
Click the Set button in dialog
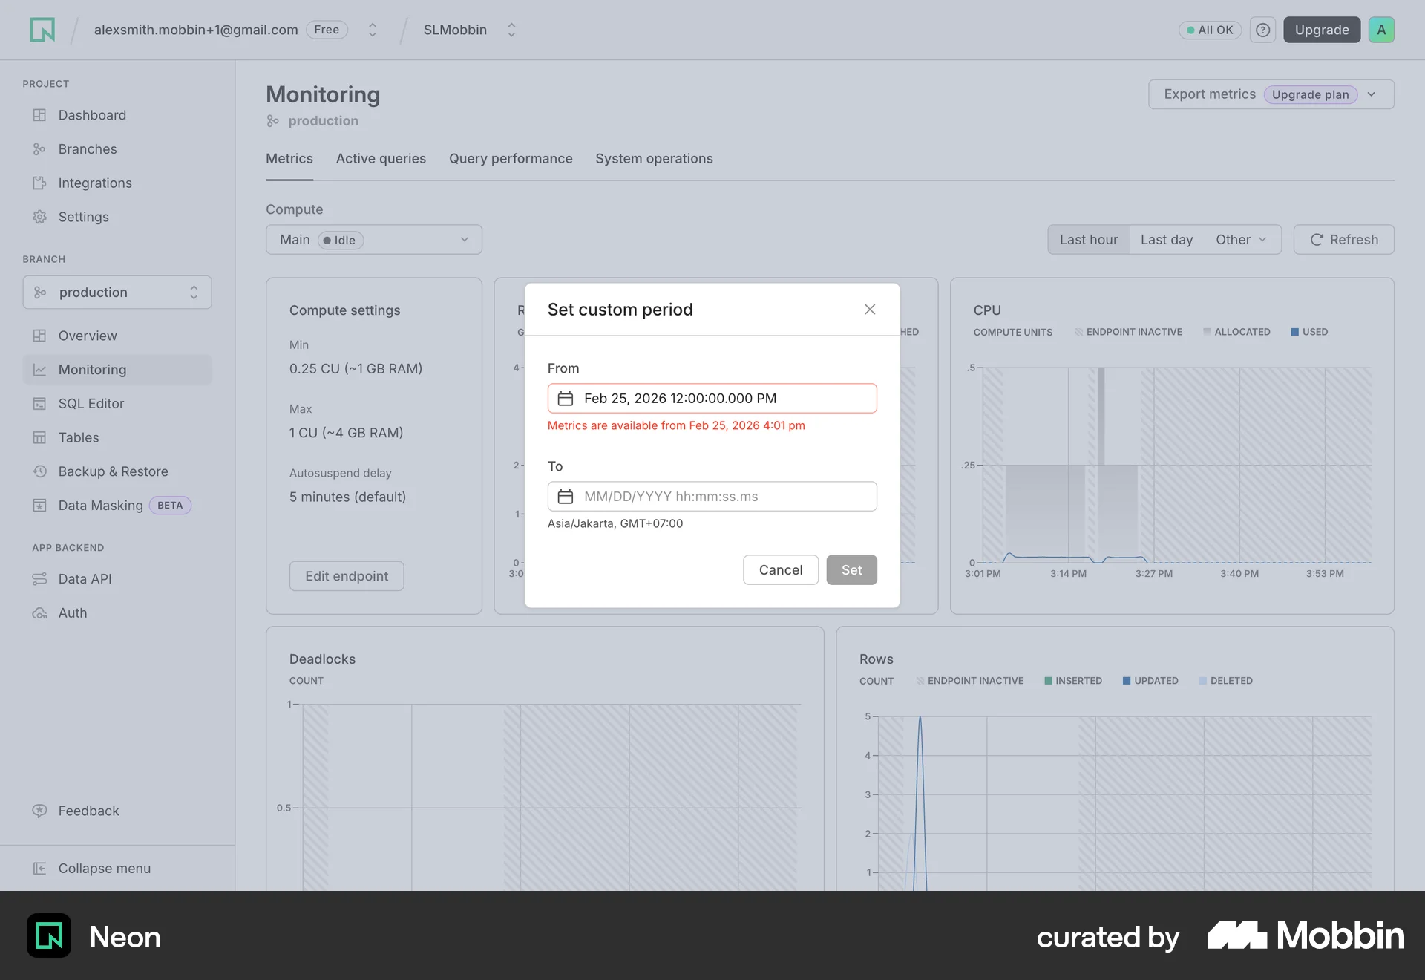(852, 570)
